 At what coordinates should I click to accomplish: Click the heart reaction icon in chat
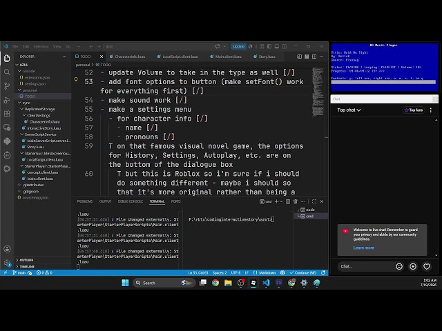click(x=427, y=266)
